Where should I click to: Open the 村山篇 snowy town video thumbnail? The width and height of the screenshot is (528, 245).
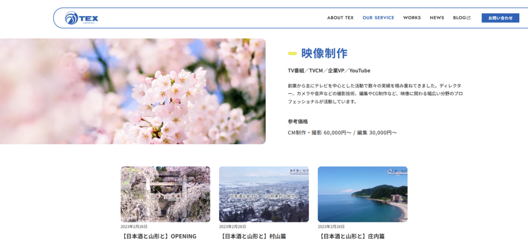click(x=263, y=194)
